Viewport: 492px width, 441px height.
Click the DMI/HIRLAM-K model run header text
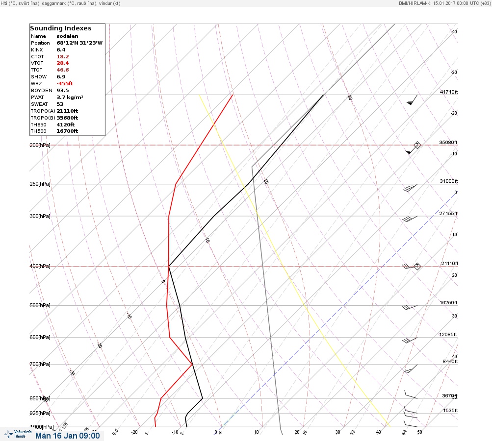point(444,3)
